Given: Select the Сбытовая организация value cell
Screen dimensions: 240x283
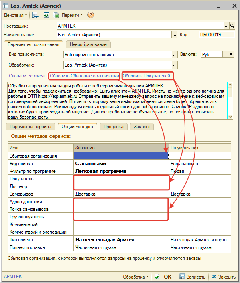Looking at the screenshot, I should coord(121,156).
